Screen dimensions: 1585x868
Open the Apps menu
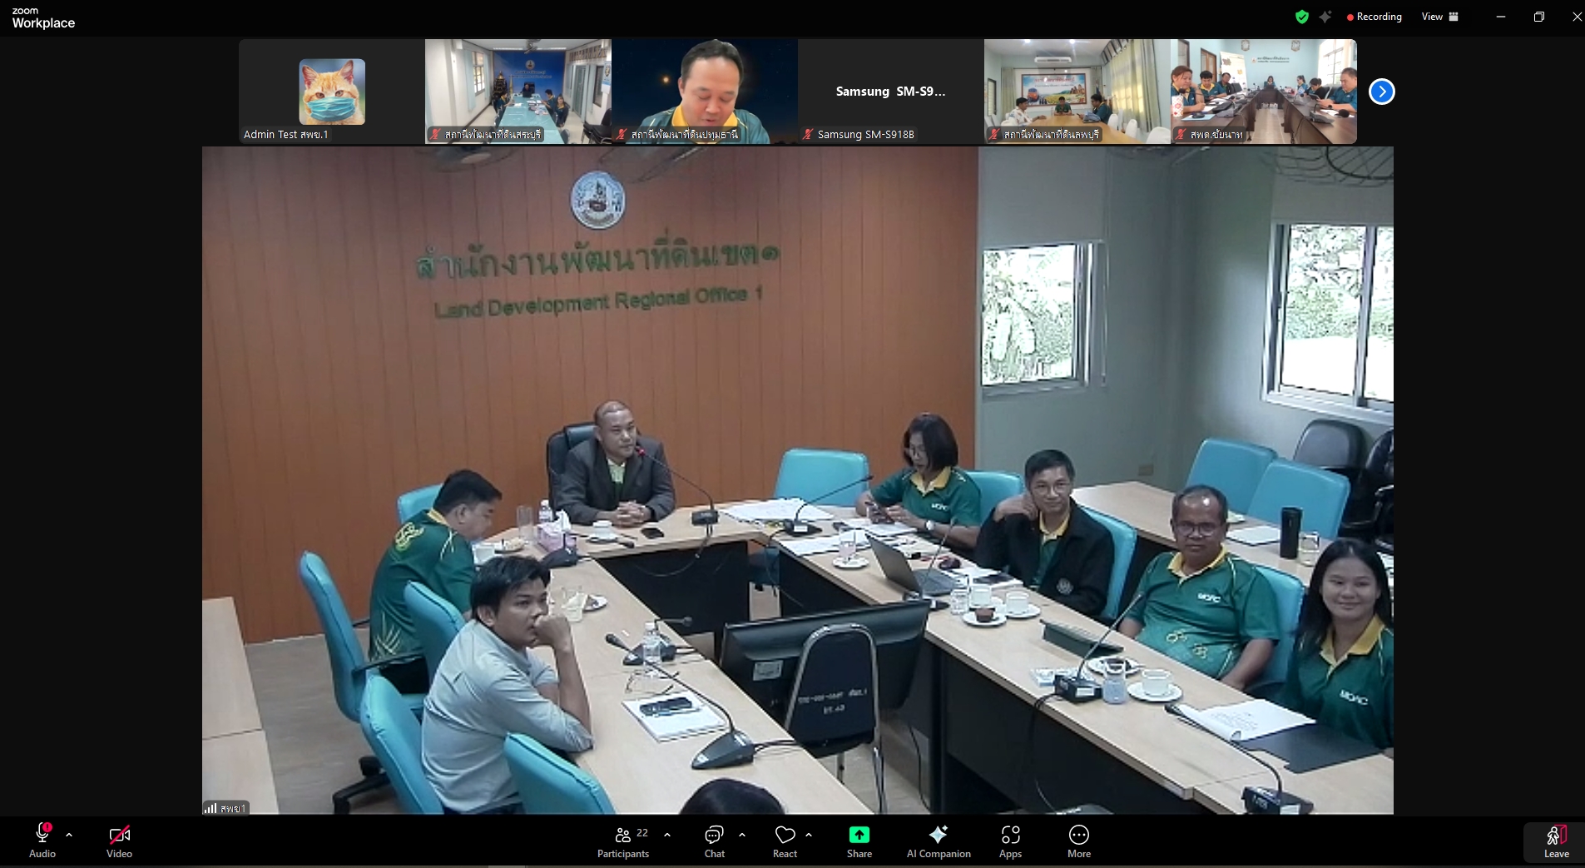pyautogui.click(x=1010, y=841)
